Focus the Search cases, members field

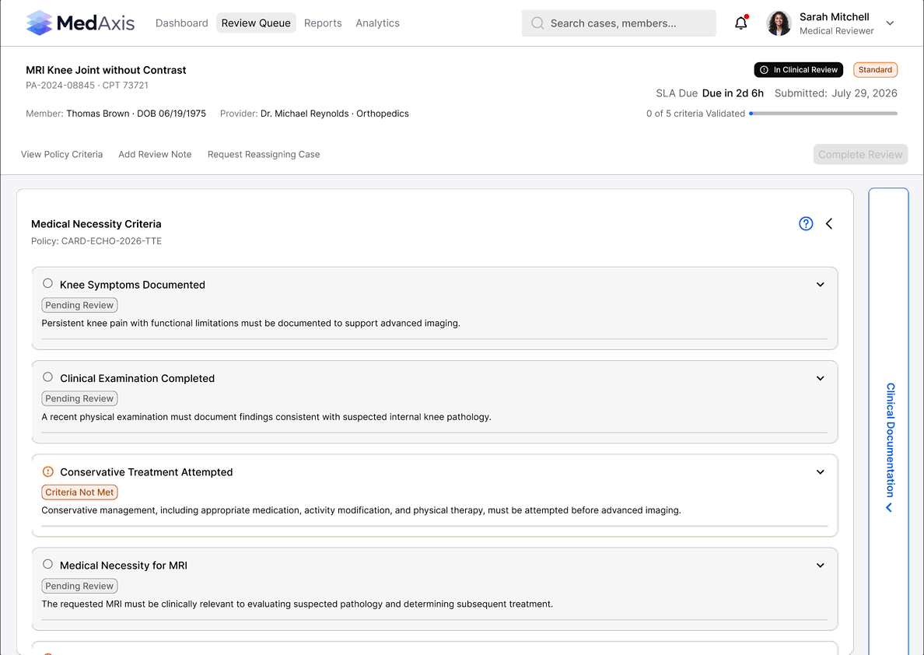(x=619, y=23)
